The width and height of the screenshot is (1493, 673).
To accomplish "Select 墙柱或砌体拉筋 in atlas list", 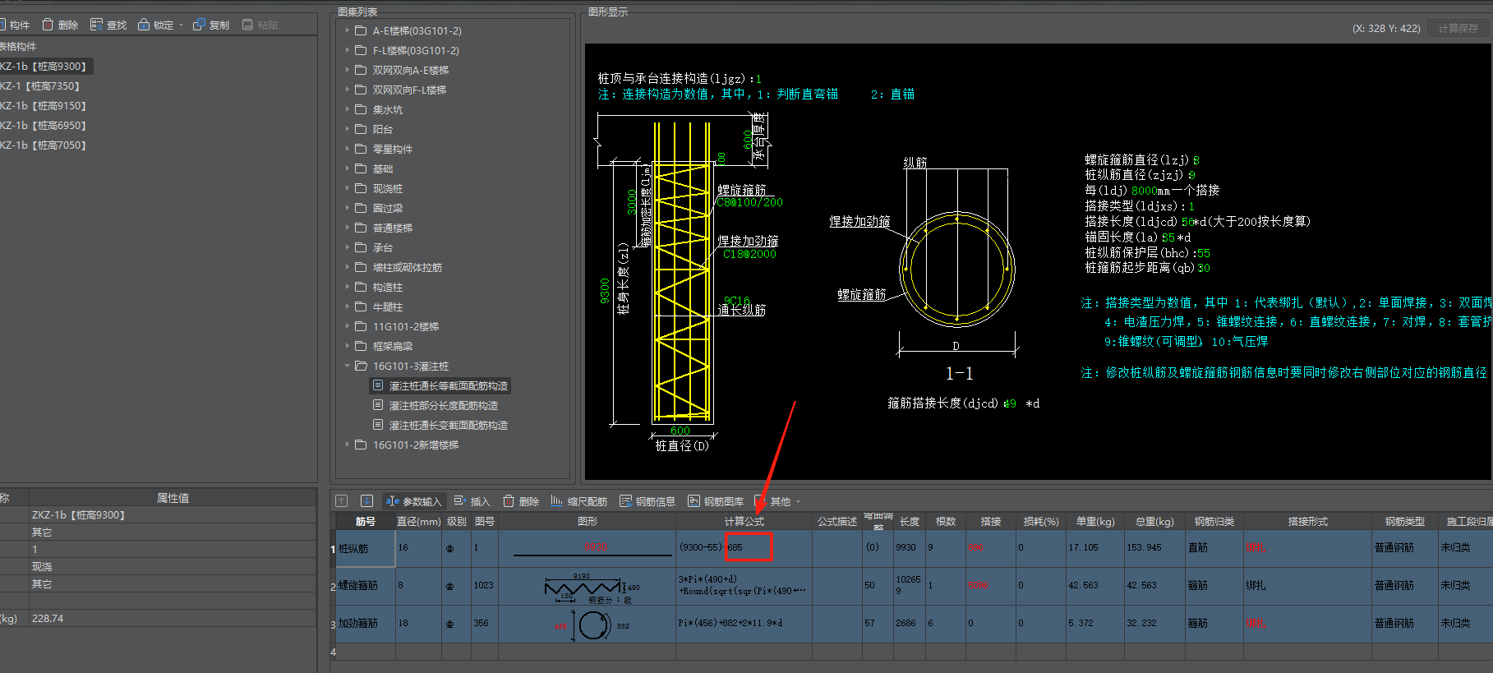I will pos(408,267).
